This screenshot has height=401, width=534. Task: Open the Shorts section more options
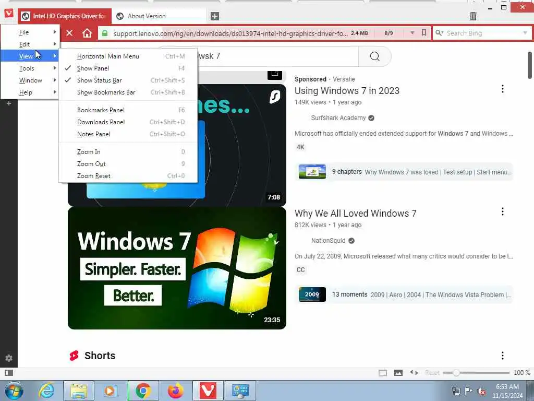coord(502,356)
